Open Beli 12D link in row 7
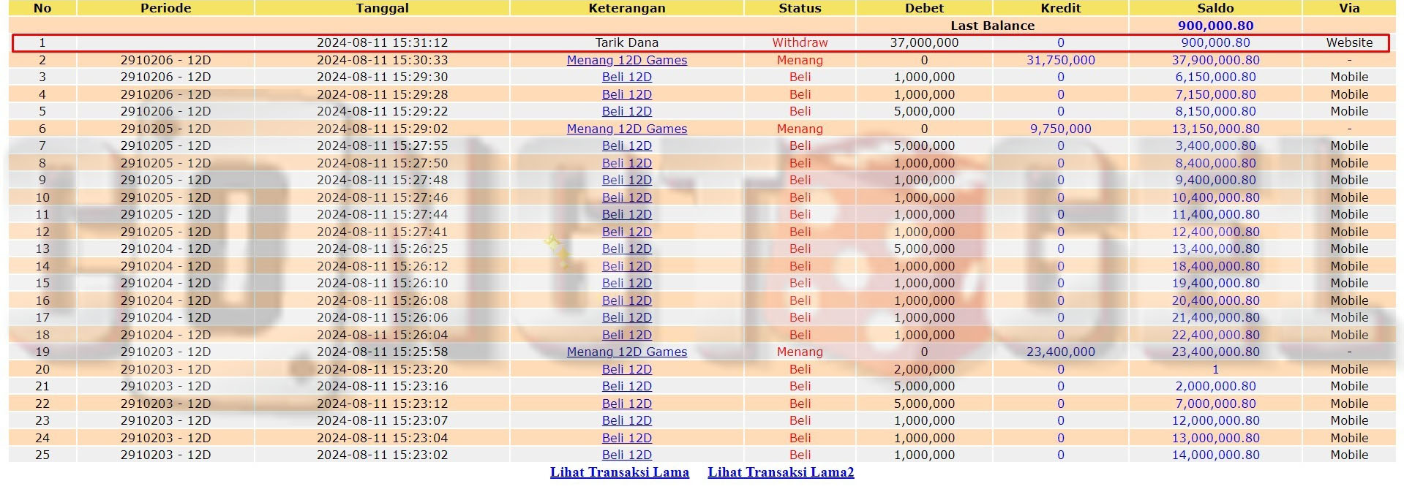1404x500 pixels. point(626,145)
